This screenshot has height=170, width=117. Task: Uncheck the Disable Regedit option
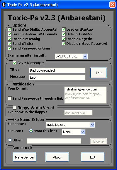(64, 39)
